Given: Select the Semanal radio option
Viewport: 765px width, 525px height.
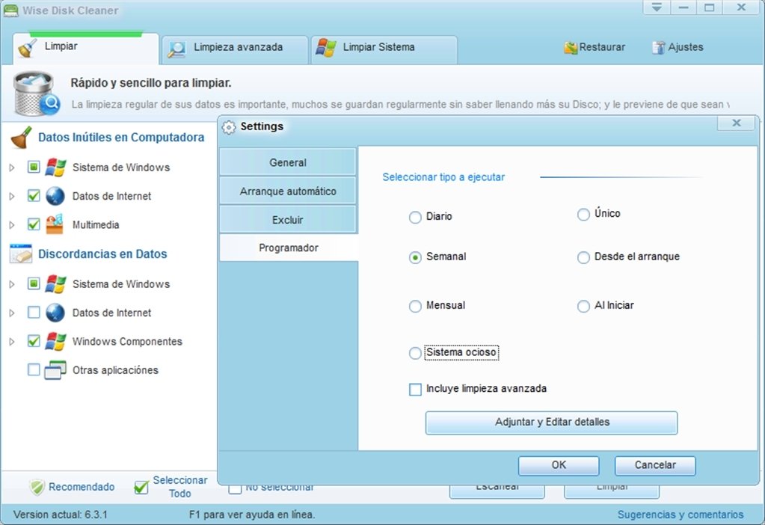Looking at the screenshot, I should pos(415,257).
